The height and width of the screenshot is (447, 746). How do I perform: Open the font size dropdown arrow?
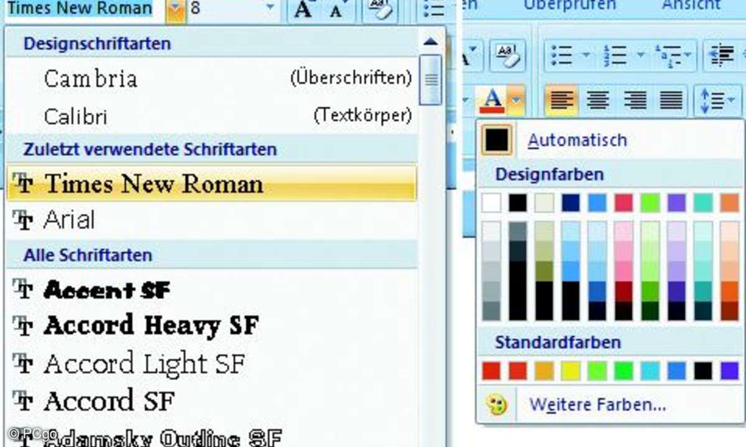coord(270,9)
